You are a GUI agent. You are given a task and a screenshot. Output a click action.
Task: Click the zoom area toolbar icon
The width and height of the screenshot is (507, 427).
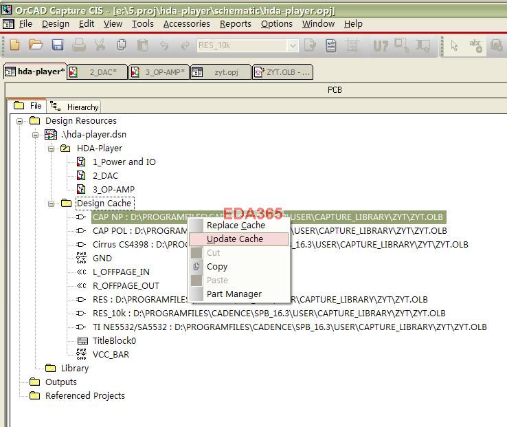[x=401, y=45]
